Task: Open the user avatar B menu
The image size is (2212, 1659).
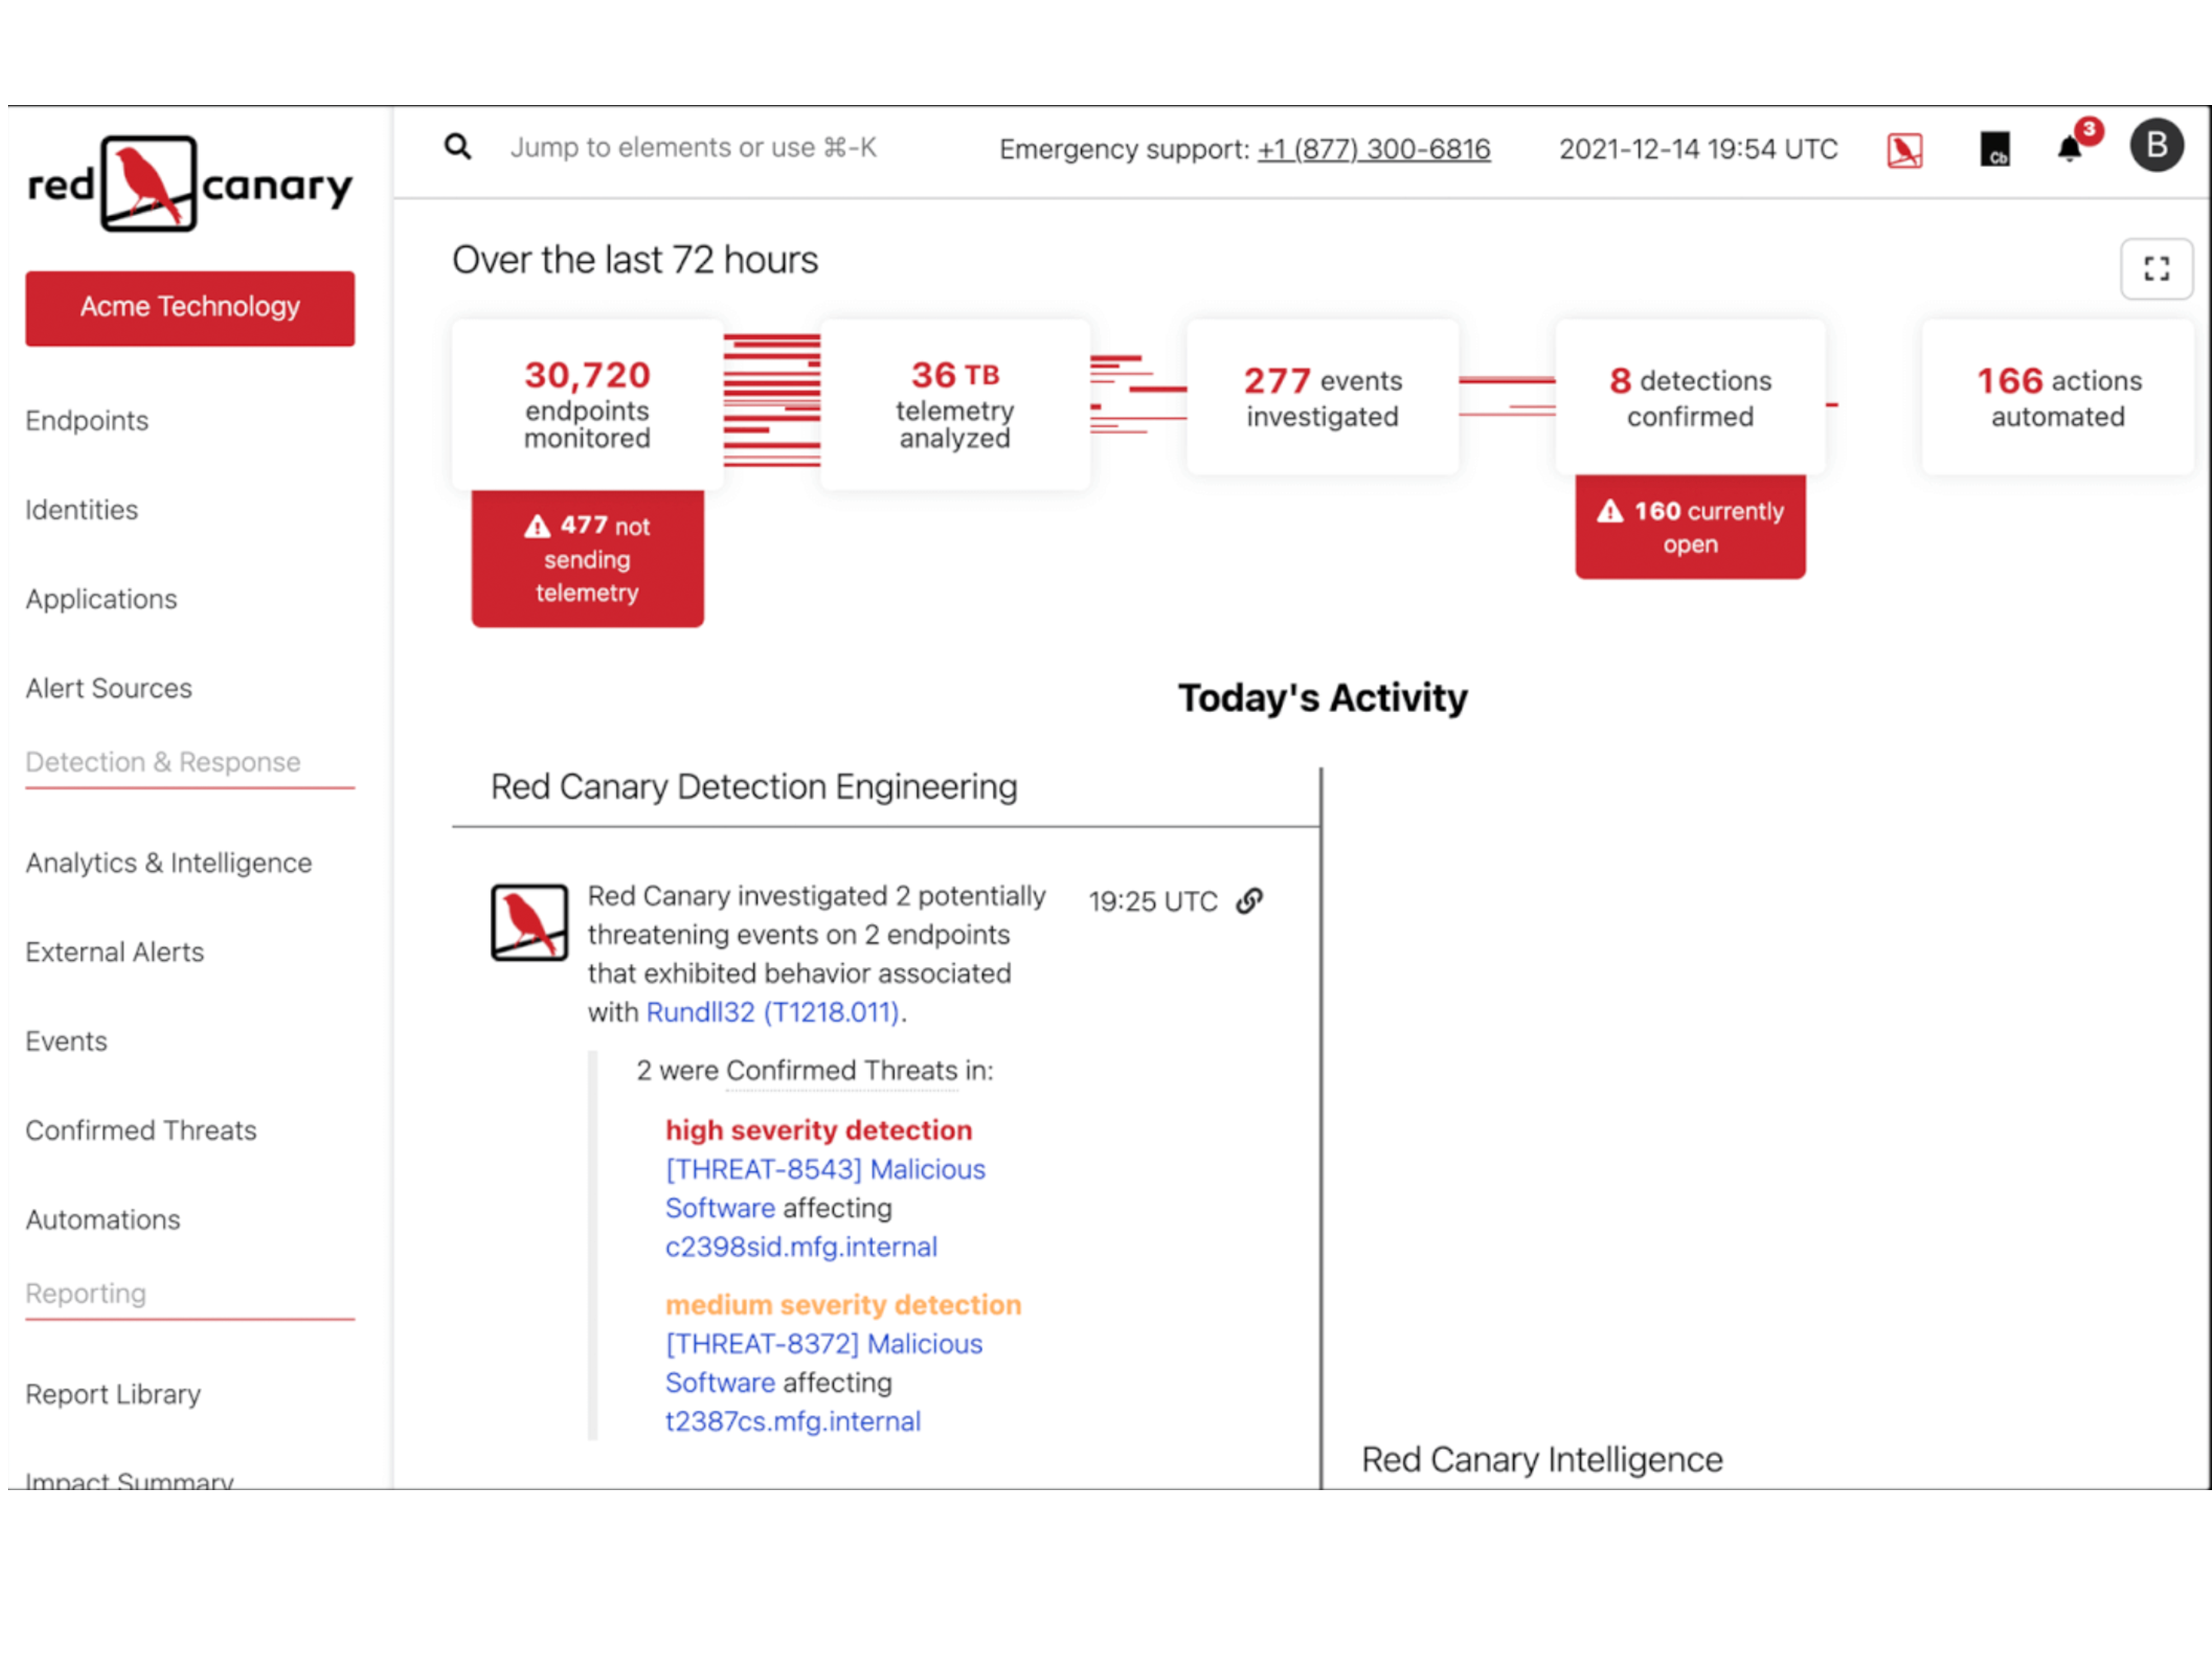Action: click(x=2157, y=146)
